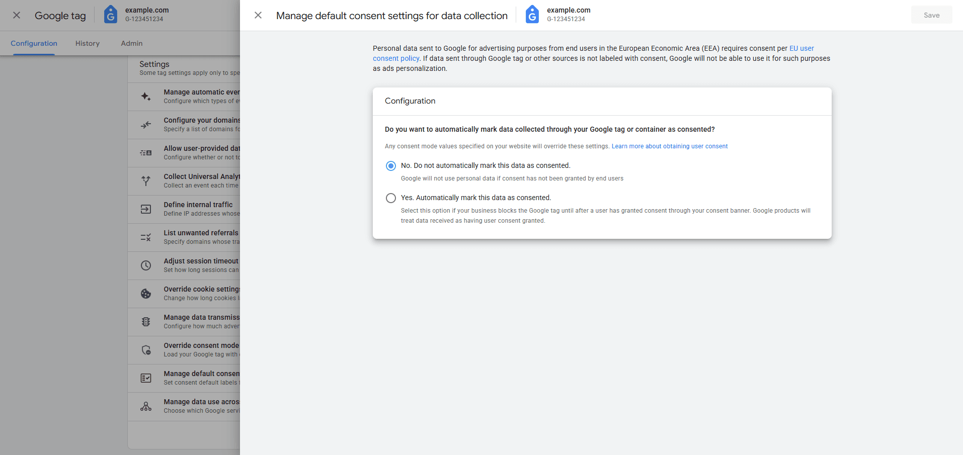Image resolution: width=963 pixels, height=455 pixels.
Task: Choose 'Yes. Automatically mark this data as consented'
Action: click(x=391, y=198)
